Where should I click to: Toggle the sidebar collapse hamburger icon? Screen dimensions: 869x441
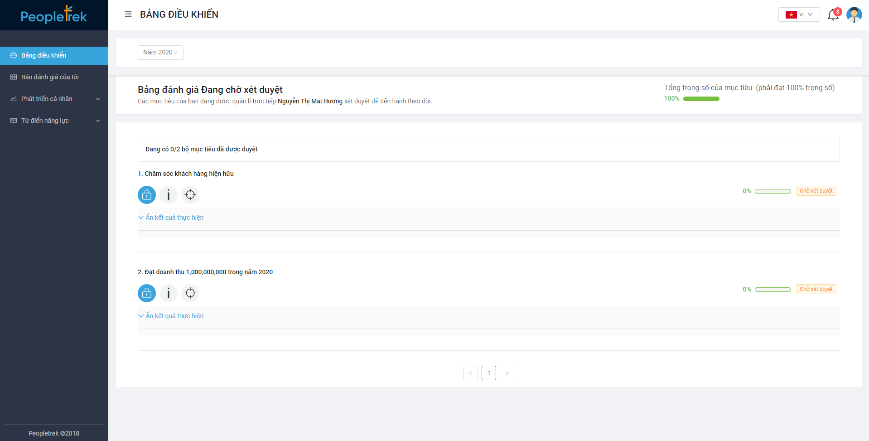coord(128,15)
